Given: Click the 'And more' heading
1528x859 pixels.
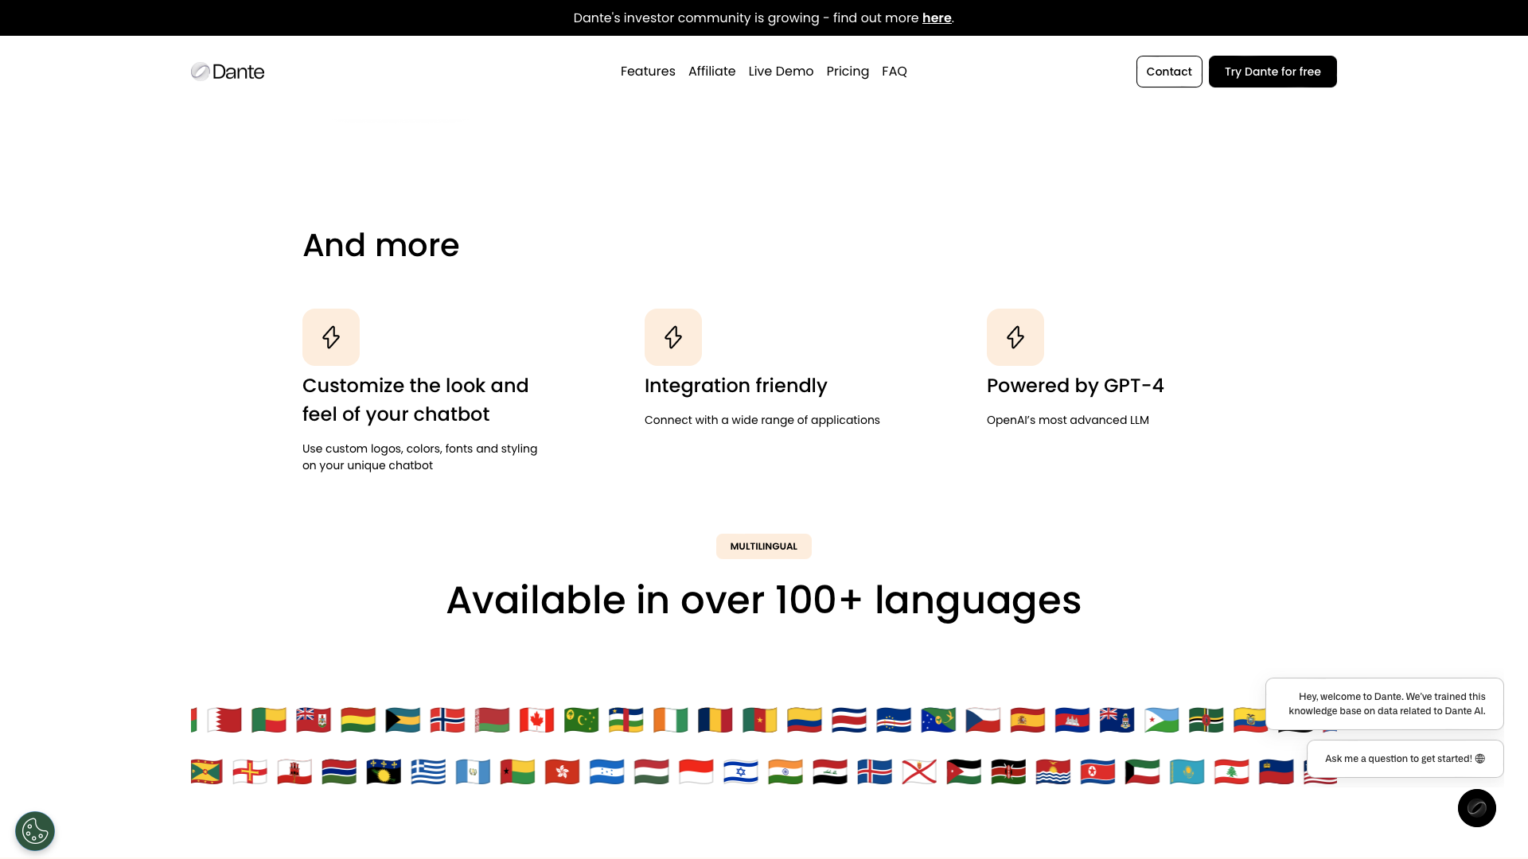Looking at the screenshot, I should pyautogui.click(x=381, y=245).
